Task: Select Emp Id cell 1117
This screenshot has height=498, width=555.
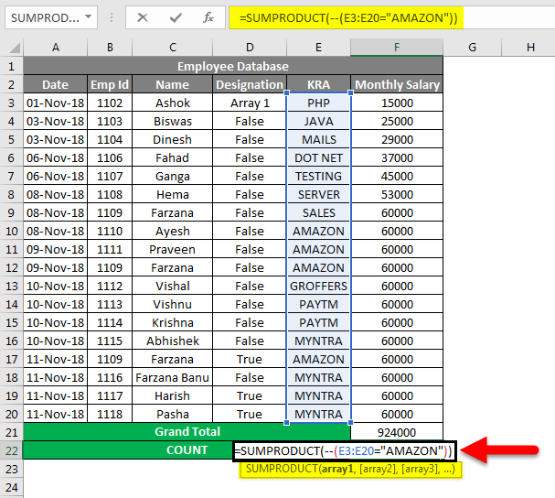Action: click(110, 395)
